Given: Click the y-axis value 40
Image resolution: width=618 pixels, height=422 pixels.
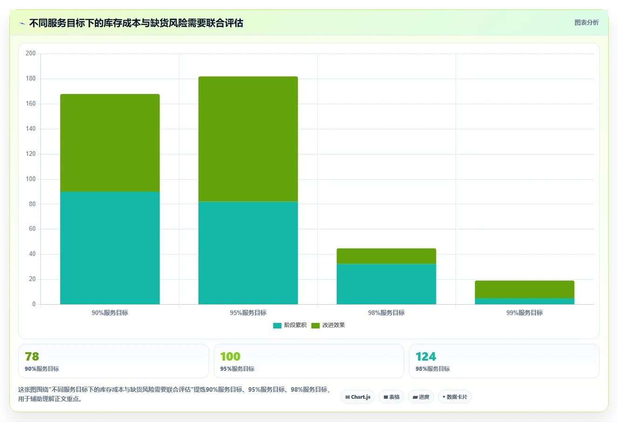Looking at the screenshot, I should tap(32, 254).
